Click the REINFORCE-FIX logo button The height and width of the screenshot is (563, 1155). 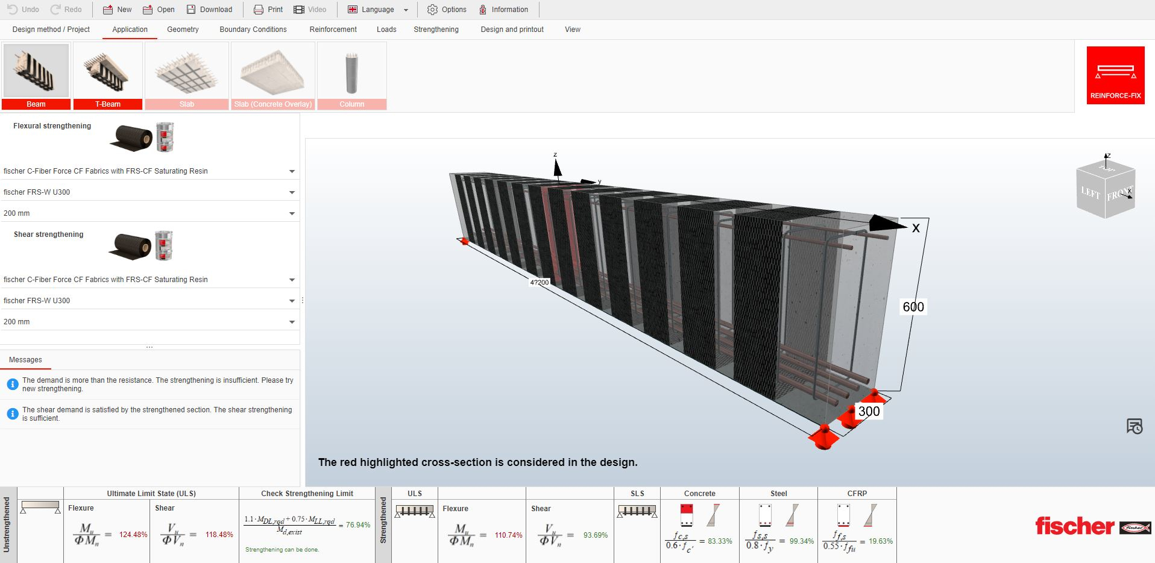click(x=1115, y=75)
